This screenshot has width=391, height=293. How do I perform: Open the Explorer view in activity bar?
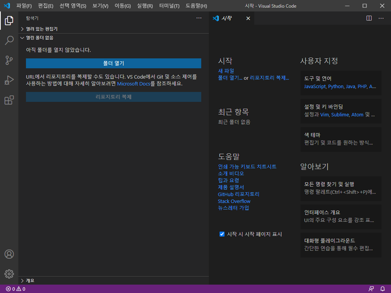[x=9, y=20]
